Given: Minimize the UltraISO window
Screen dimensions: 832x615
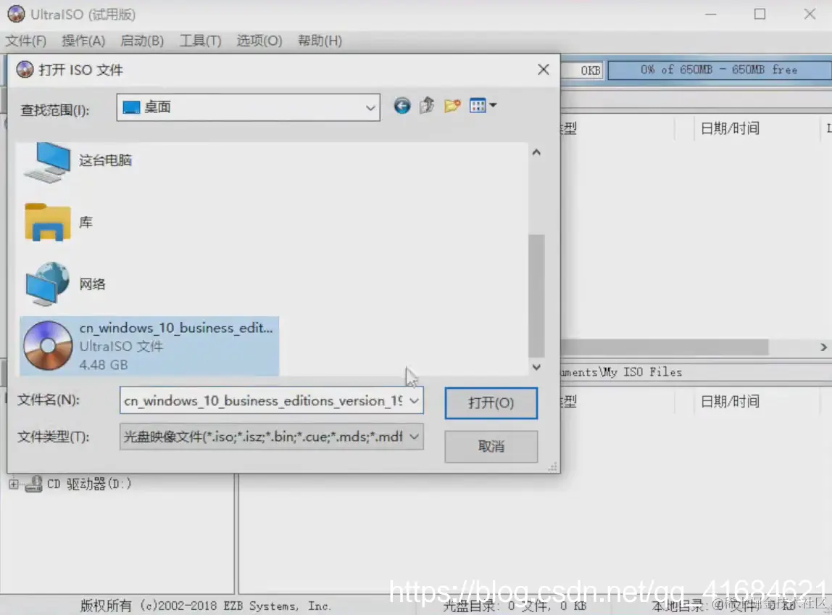Looking at the screenshot, I should pos(710,14).
